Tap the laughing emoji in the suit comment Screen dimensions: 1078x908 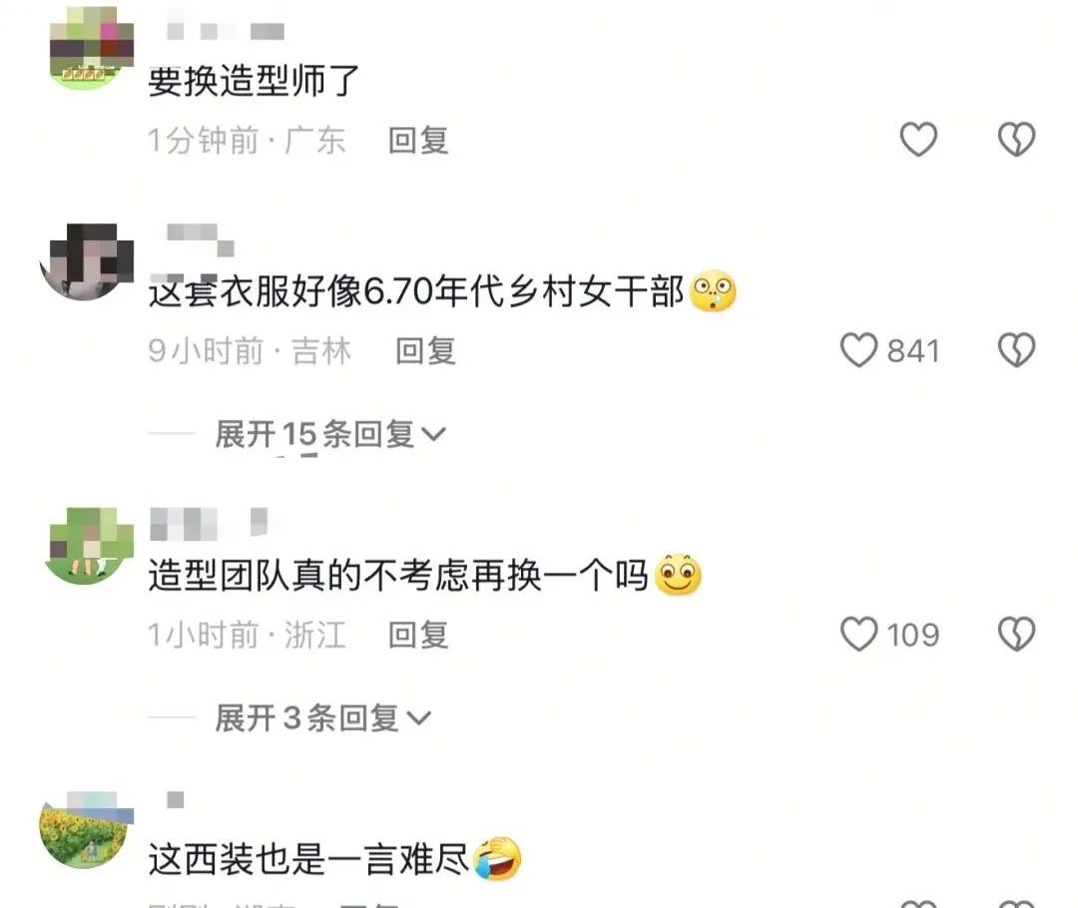point(498,859)
